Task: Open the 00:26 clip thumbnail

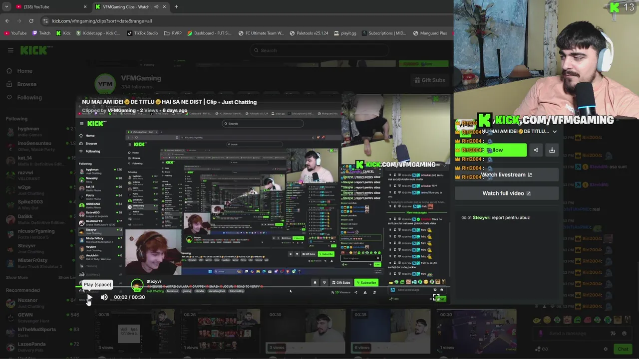Action: pos(220,332)
